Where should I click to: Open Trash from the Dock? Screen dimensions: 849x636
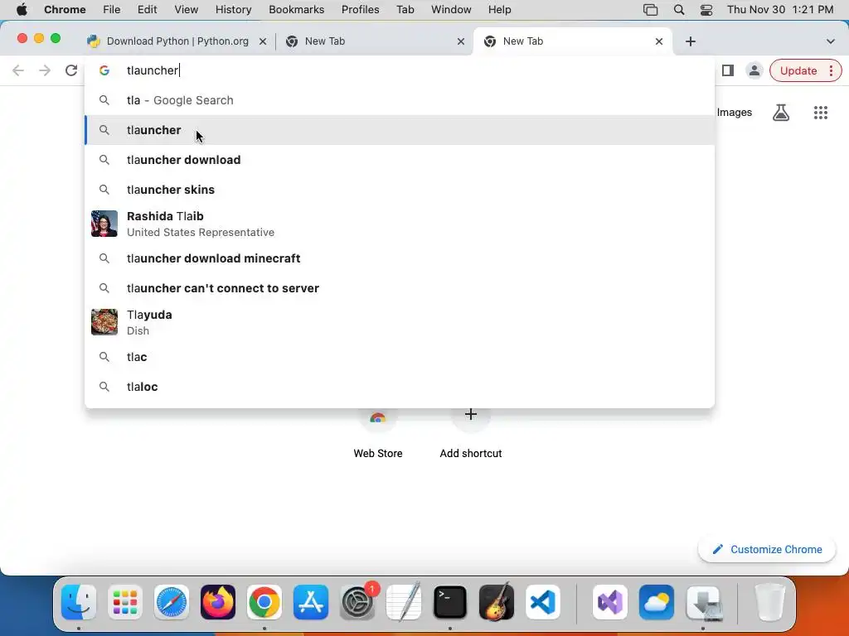(x=769, y=602)
